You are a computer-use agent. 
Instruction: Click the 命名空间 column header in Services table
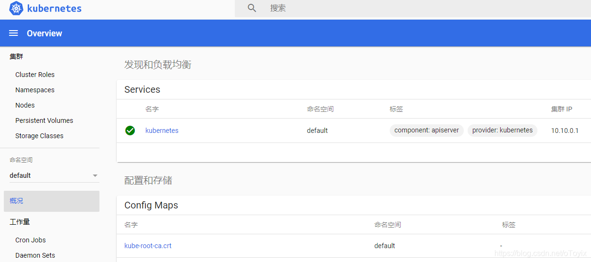pos(320,109)
